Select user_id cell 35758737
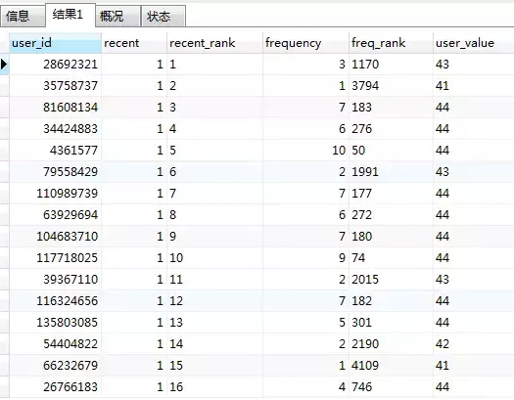The image size is (514, 400). coord(55,86)
